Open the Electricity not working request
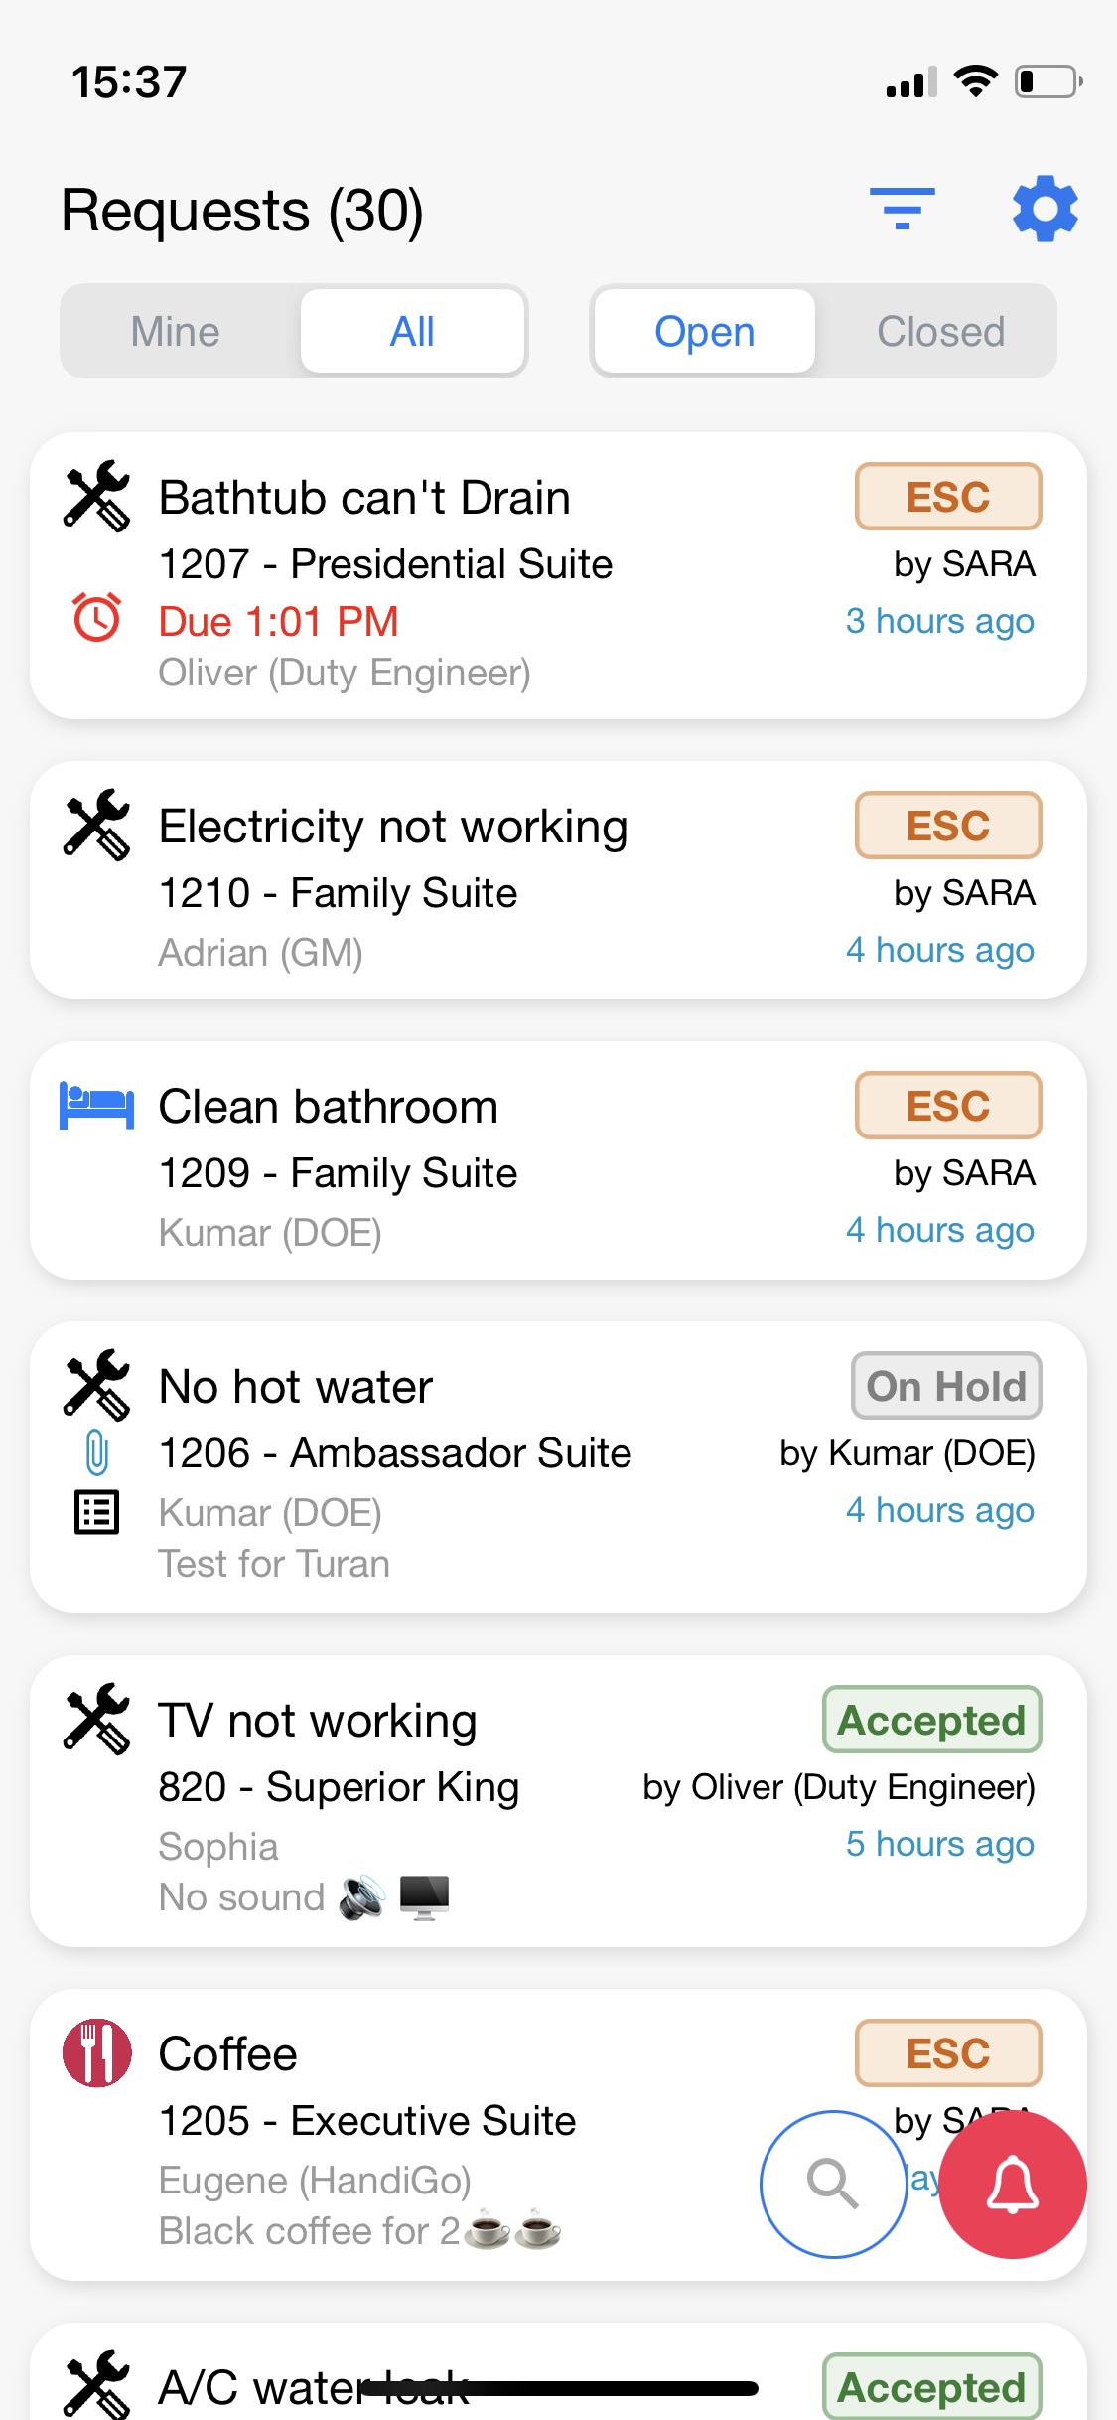This screenshot has height=2420, width=1117. (393, 828)
